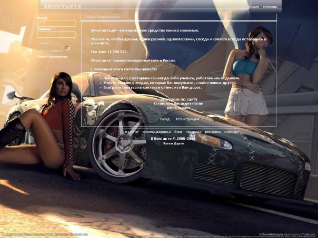This screenshot has width=318, height=238.
Task: Click the Павел Дуров footer link
Action: click(173, 143)
